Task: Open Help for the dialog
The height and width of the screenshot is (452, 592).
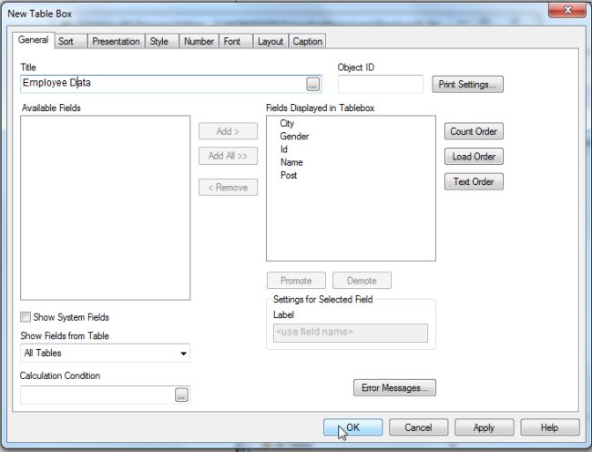Action: click(x=550, y=427)
